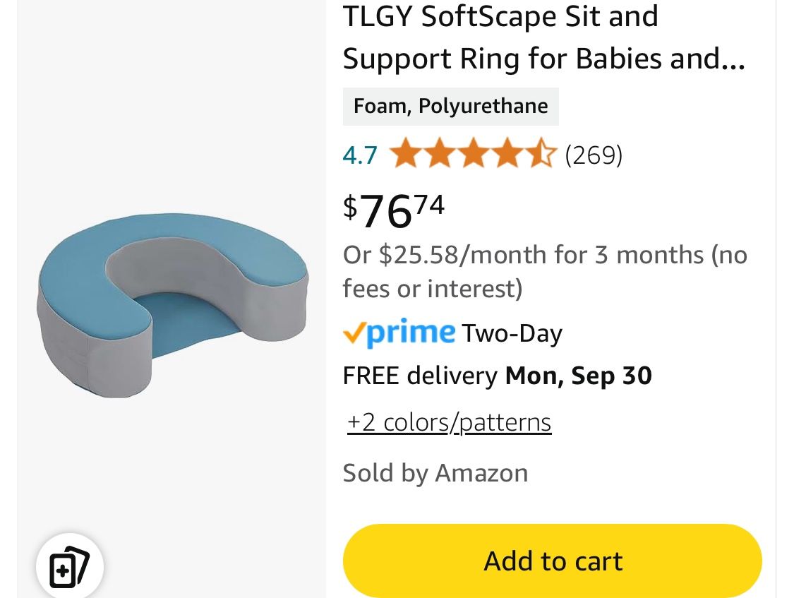Screen dimensions: 794x598
Task: Click the orange Prime checkmark icon
Action: (354, 334)
